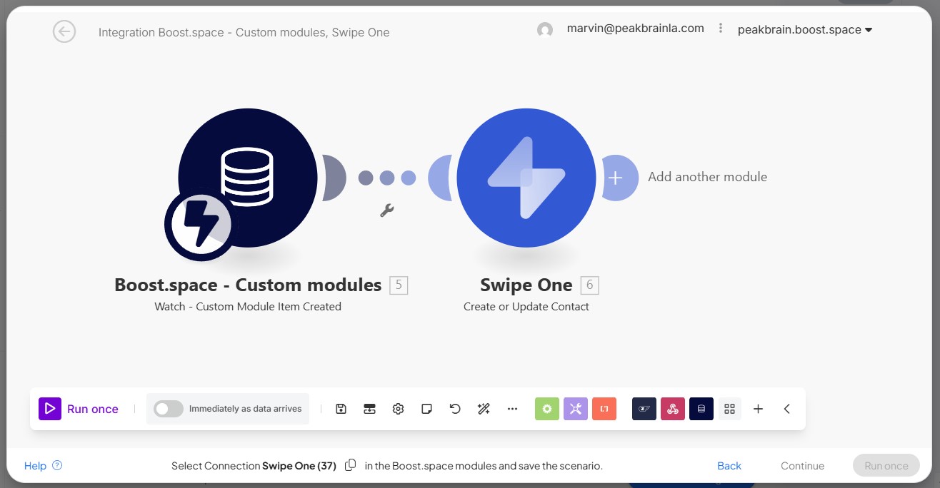The height and width of the screenshot is (488, 940).
Task: Click the plus icon in the toolbar
Action: (759, 409)
